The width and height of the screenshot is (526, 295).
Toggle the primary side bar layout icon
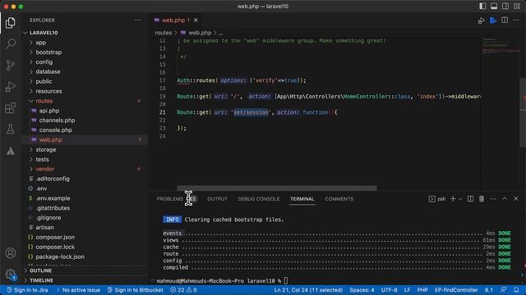[482, 7]
